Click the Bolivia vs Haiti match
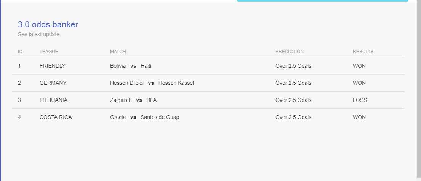Screen dimensions: 421x181 (131, 66)
